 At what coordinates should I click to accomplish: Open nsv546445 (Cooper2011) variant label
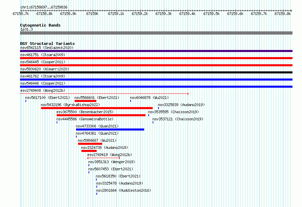pos(43,62)
